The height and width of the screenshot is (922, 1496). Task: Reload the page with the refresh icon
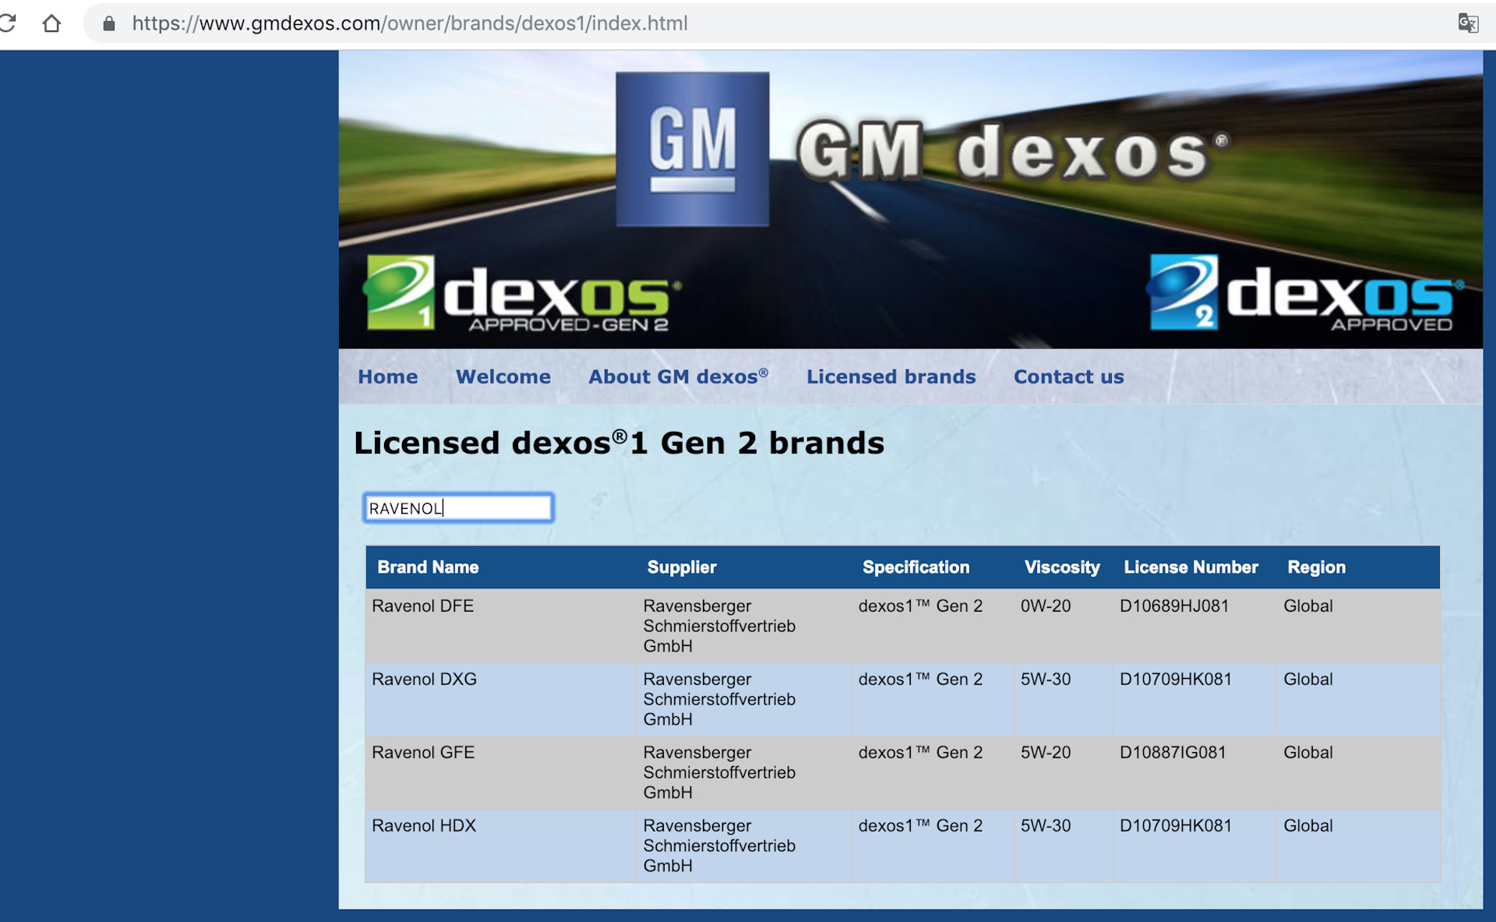coord(8,23)
